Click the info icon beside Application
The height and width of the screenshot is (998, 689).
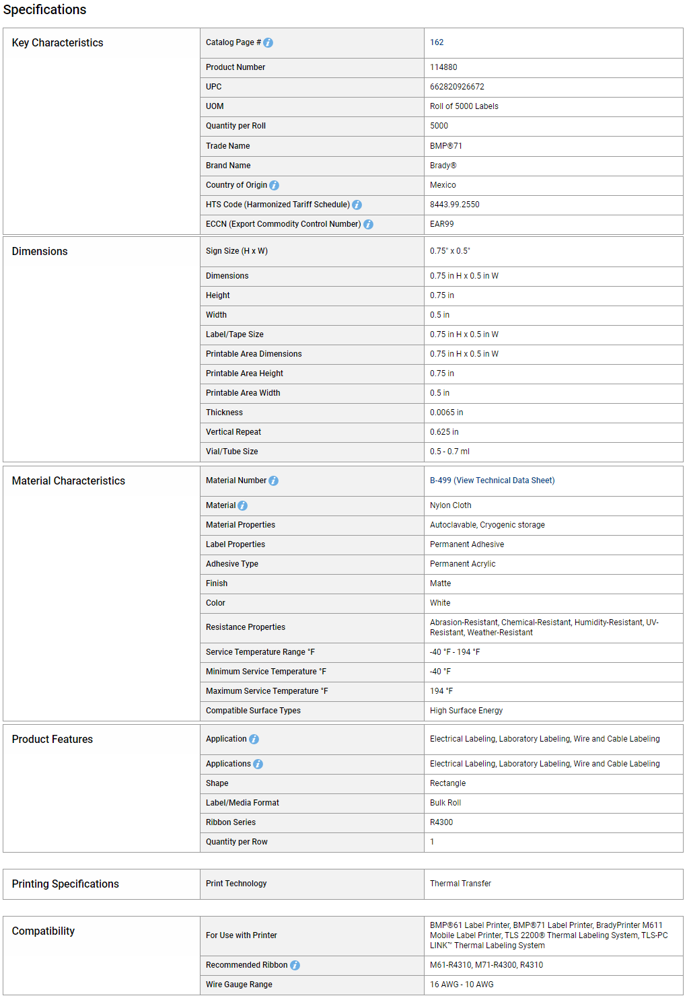pos(254,739)
